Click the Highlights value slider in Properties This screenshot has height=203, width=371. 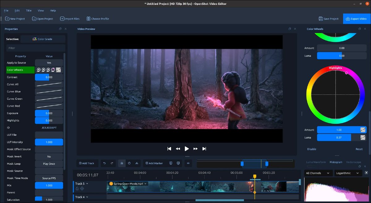coord(49,120)
